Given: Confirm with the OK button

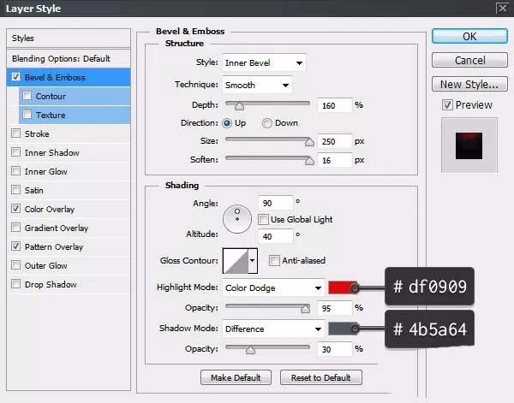Looking at the screenshot, I should point(469,36).
